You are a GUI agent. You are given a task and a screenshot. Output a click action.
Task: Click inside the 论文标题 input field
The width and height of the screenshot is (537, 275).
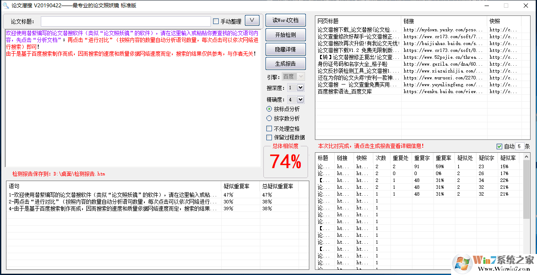tap(125, 20)
